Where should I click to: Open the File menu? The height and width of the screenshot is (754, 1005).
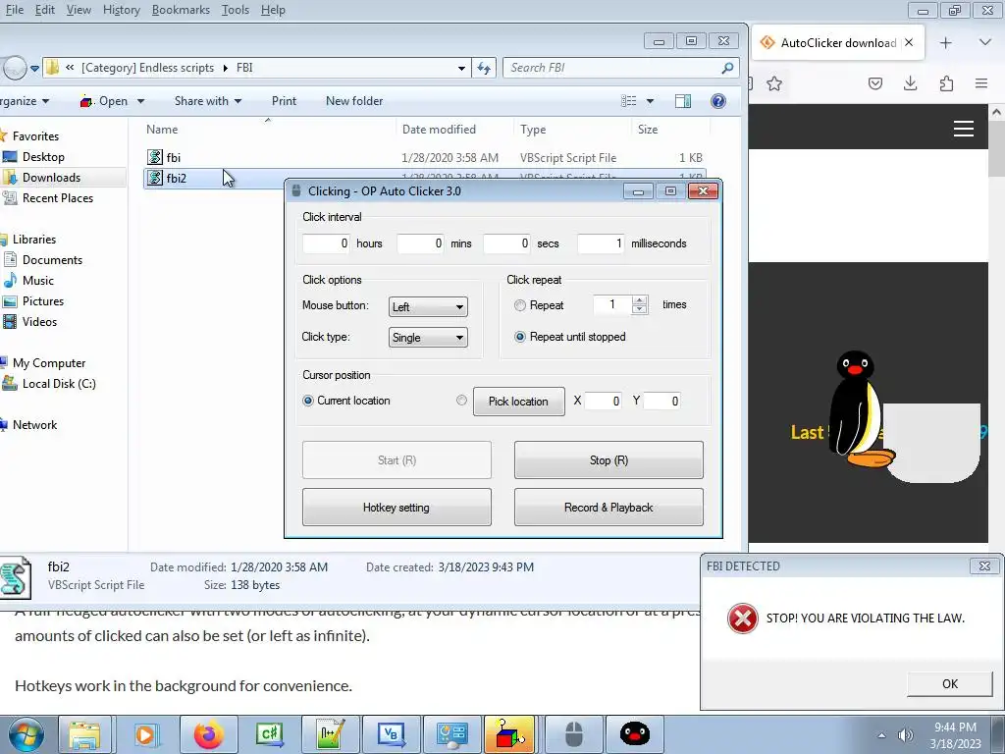(14, 10)
